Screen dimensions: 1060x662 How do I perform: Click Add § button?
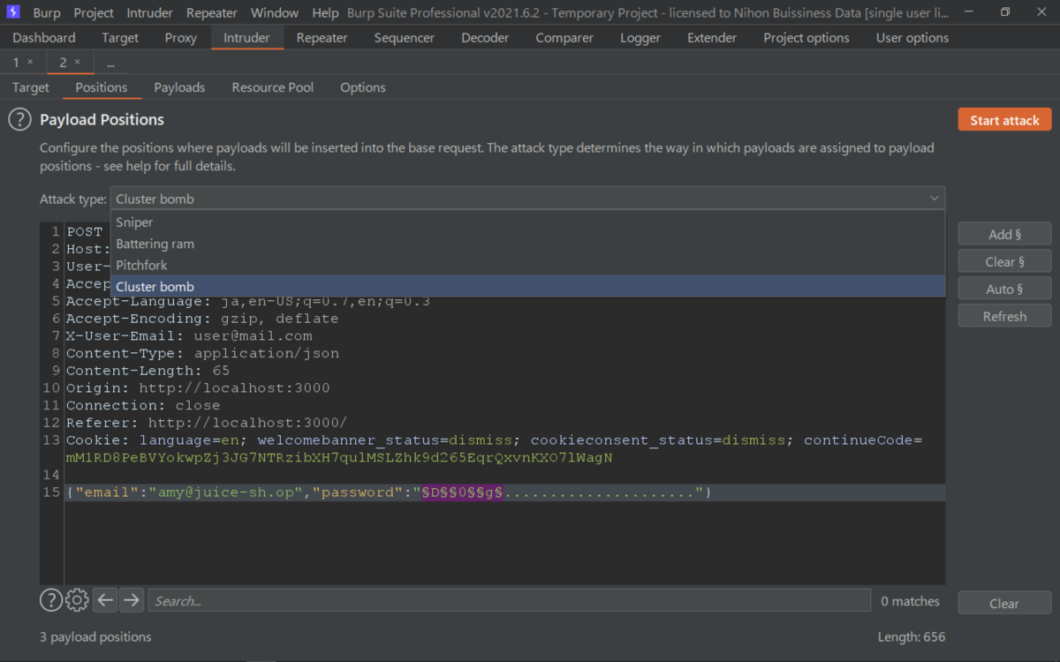tap(1005, 234)
